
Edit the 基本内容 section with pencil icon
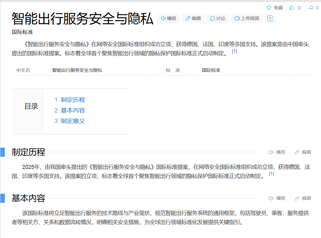pyautogui.click(x=303, y=198)
